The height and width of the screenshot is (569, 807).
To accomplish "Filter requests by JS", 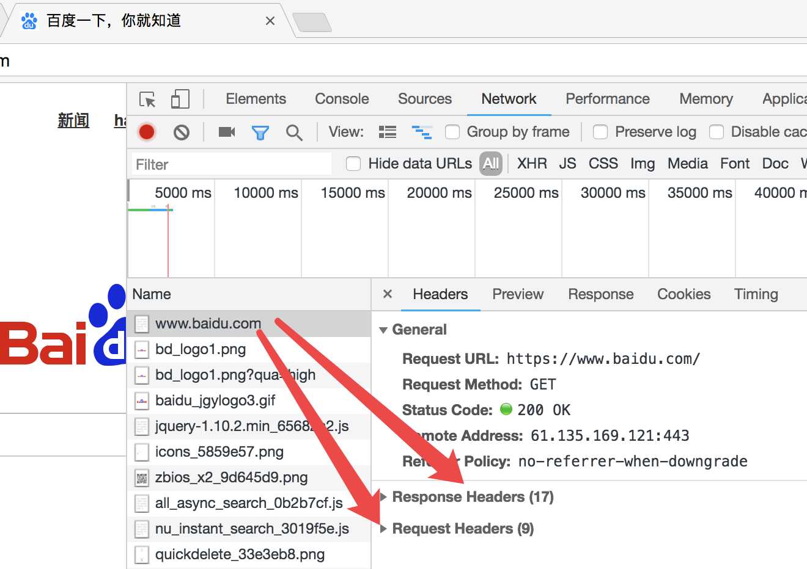I will point(567,164).
